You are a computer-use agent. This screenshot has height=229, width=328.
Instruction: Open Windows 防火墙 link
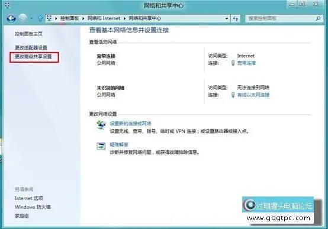point(33,207)
